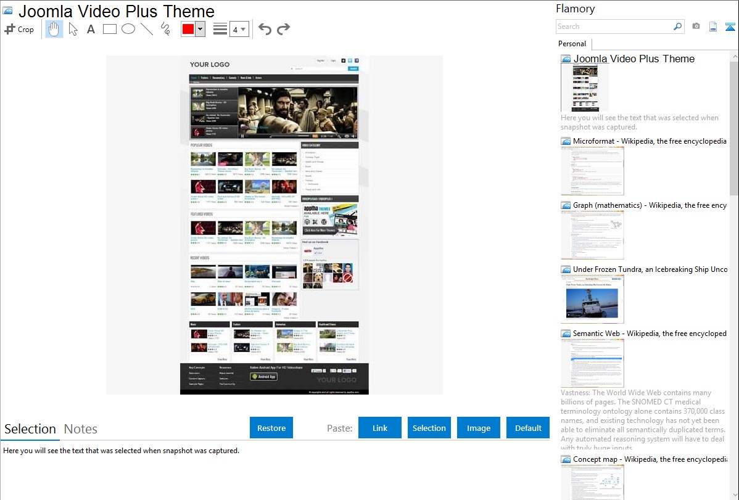The height and width of the screenshot is (500, 739).
Task: Click the camera capture snapshot icon
Action: coord(696,27)
